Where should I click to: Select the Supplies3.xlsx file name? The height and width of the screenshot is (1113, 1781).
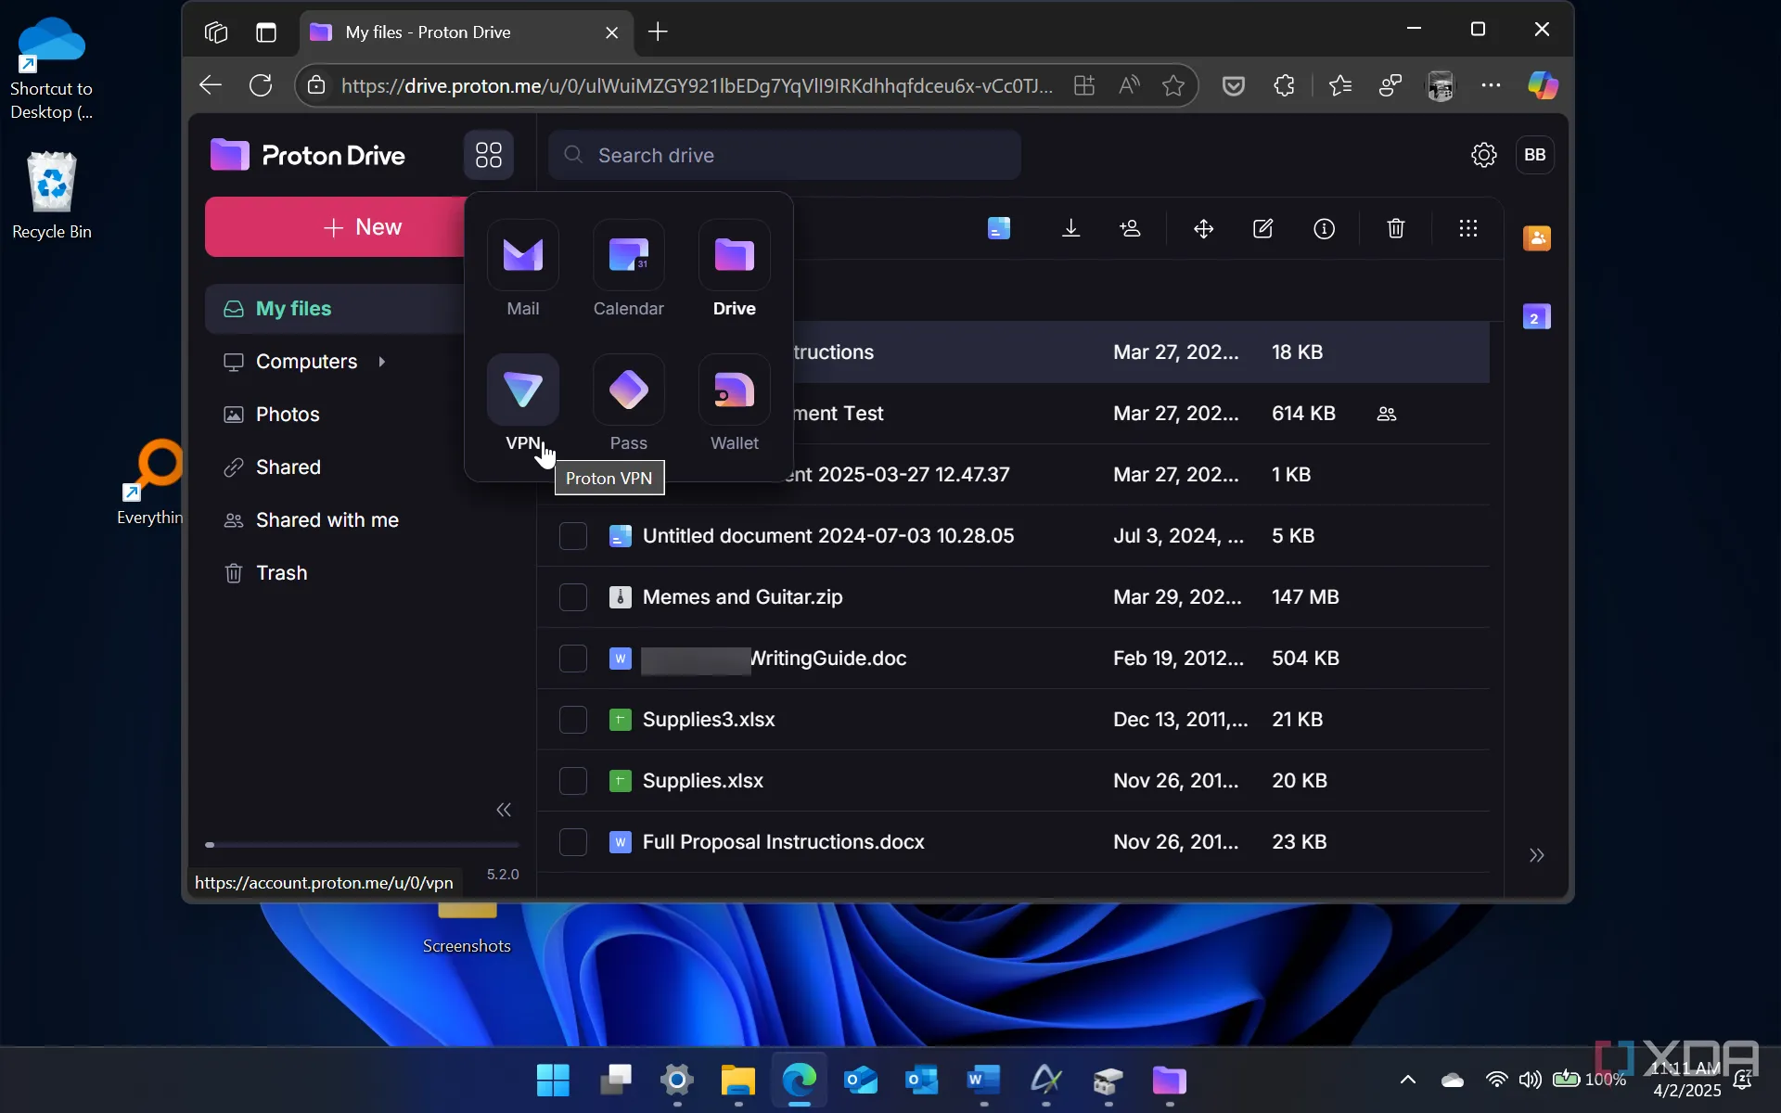pyautogui.click(x=708, y=720)
